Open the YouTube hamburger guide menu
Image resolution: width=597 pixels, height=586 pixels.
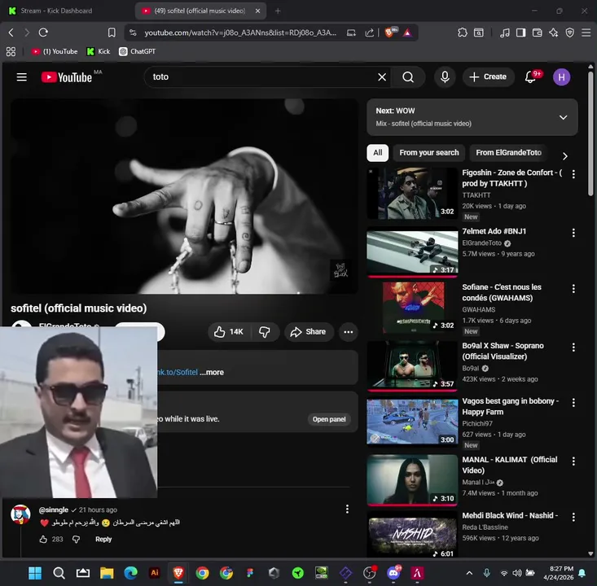[22, 77]
